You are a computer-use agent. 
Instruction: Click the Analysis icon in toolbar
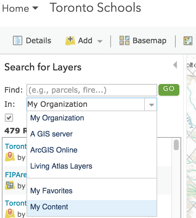[188, 41]
